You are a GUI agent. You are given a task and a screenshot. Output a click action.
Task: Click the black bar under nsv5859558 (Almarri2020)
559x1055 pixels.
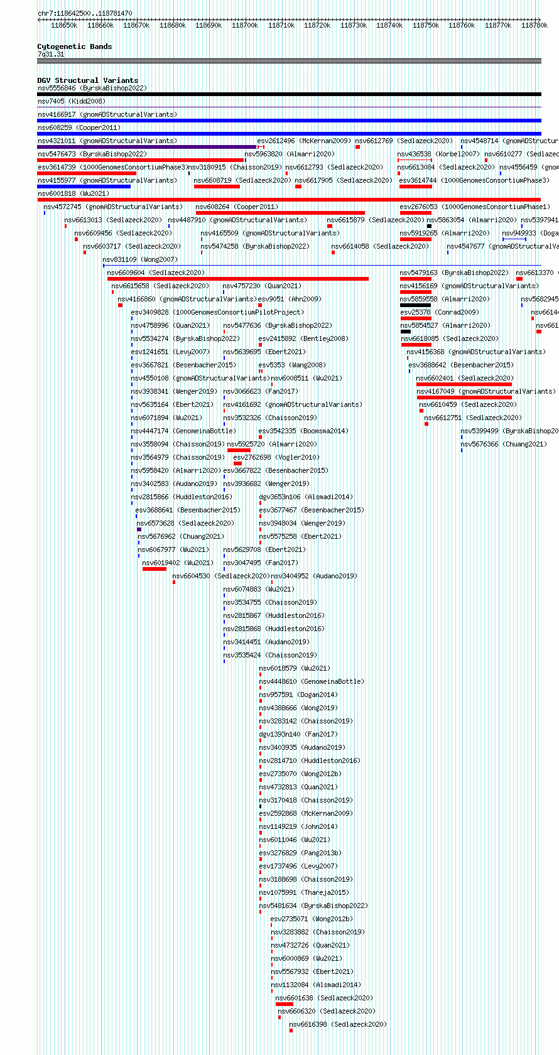click(x=416, y=305)
